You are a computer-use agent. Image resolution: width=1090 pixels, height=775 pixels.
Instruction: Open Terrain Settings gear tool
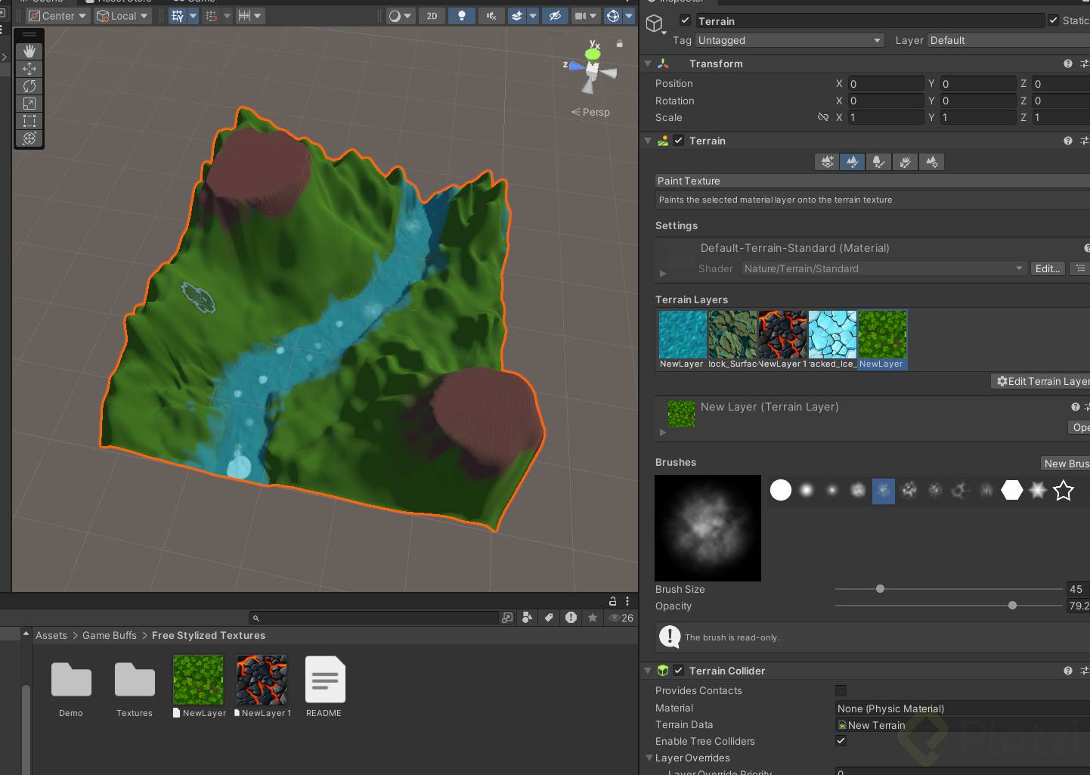932,162
